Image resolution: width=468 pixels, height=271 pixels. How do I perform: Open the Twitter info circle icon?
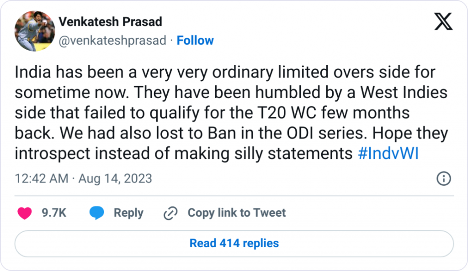[x=444, y=178]
